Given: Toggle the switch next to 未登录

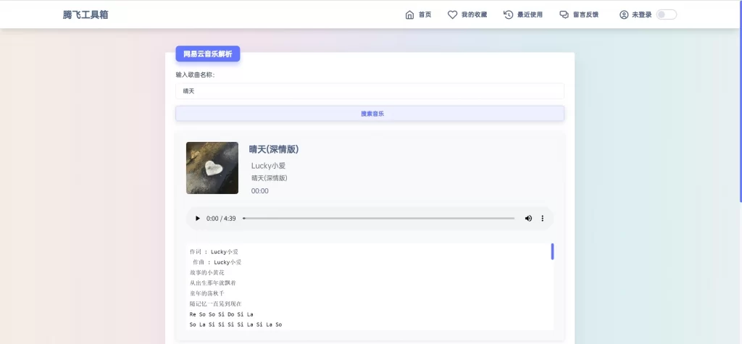Looking at the screenshot, I should [x=666, y=14].
